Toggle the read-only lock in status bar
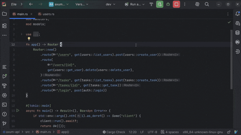 coord(229,132)
